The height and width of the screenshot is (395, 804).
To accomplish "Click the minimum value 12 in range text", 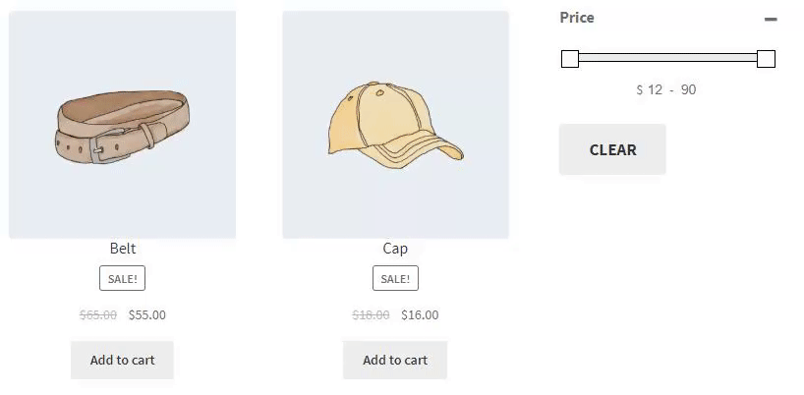I will point(655,89).
